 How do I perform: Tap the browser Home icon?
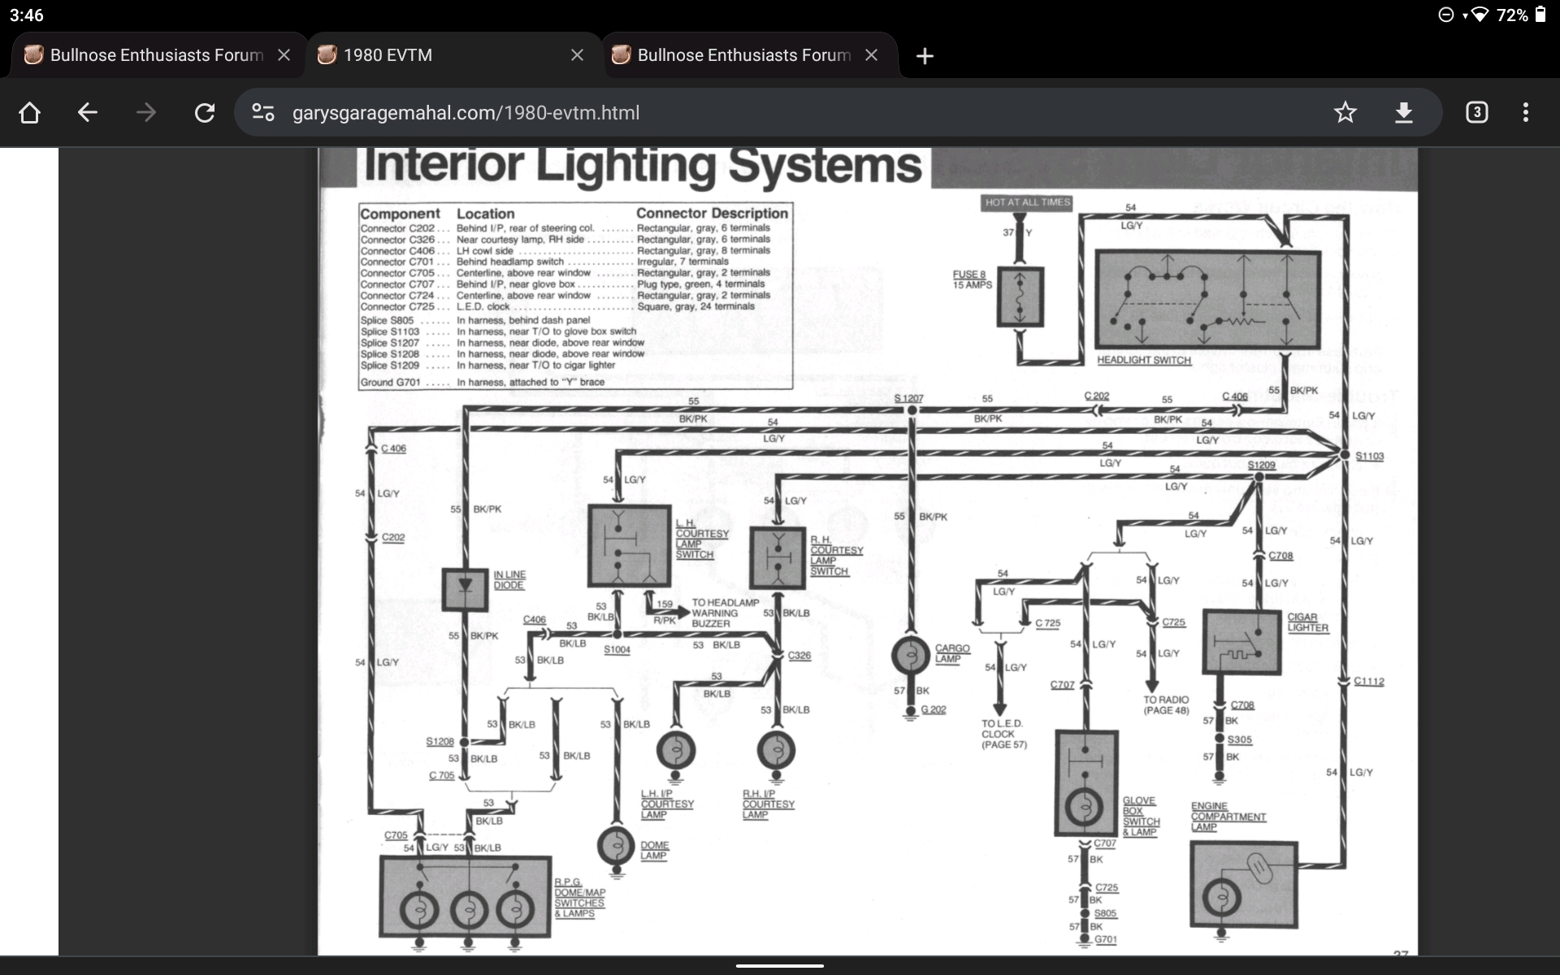(29, 112)
